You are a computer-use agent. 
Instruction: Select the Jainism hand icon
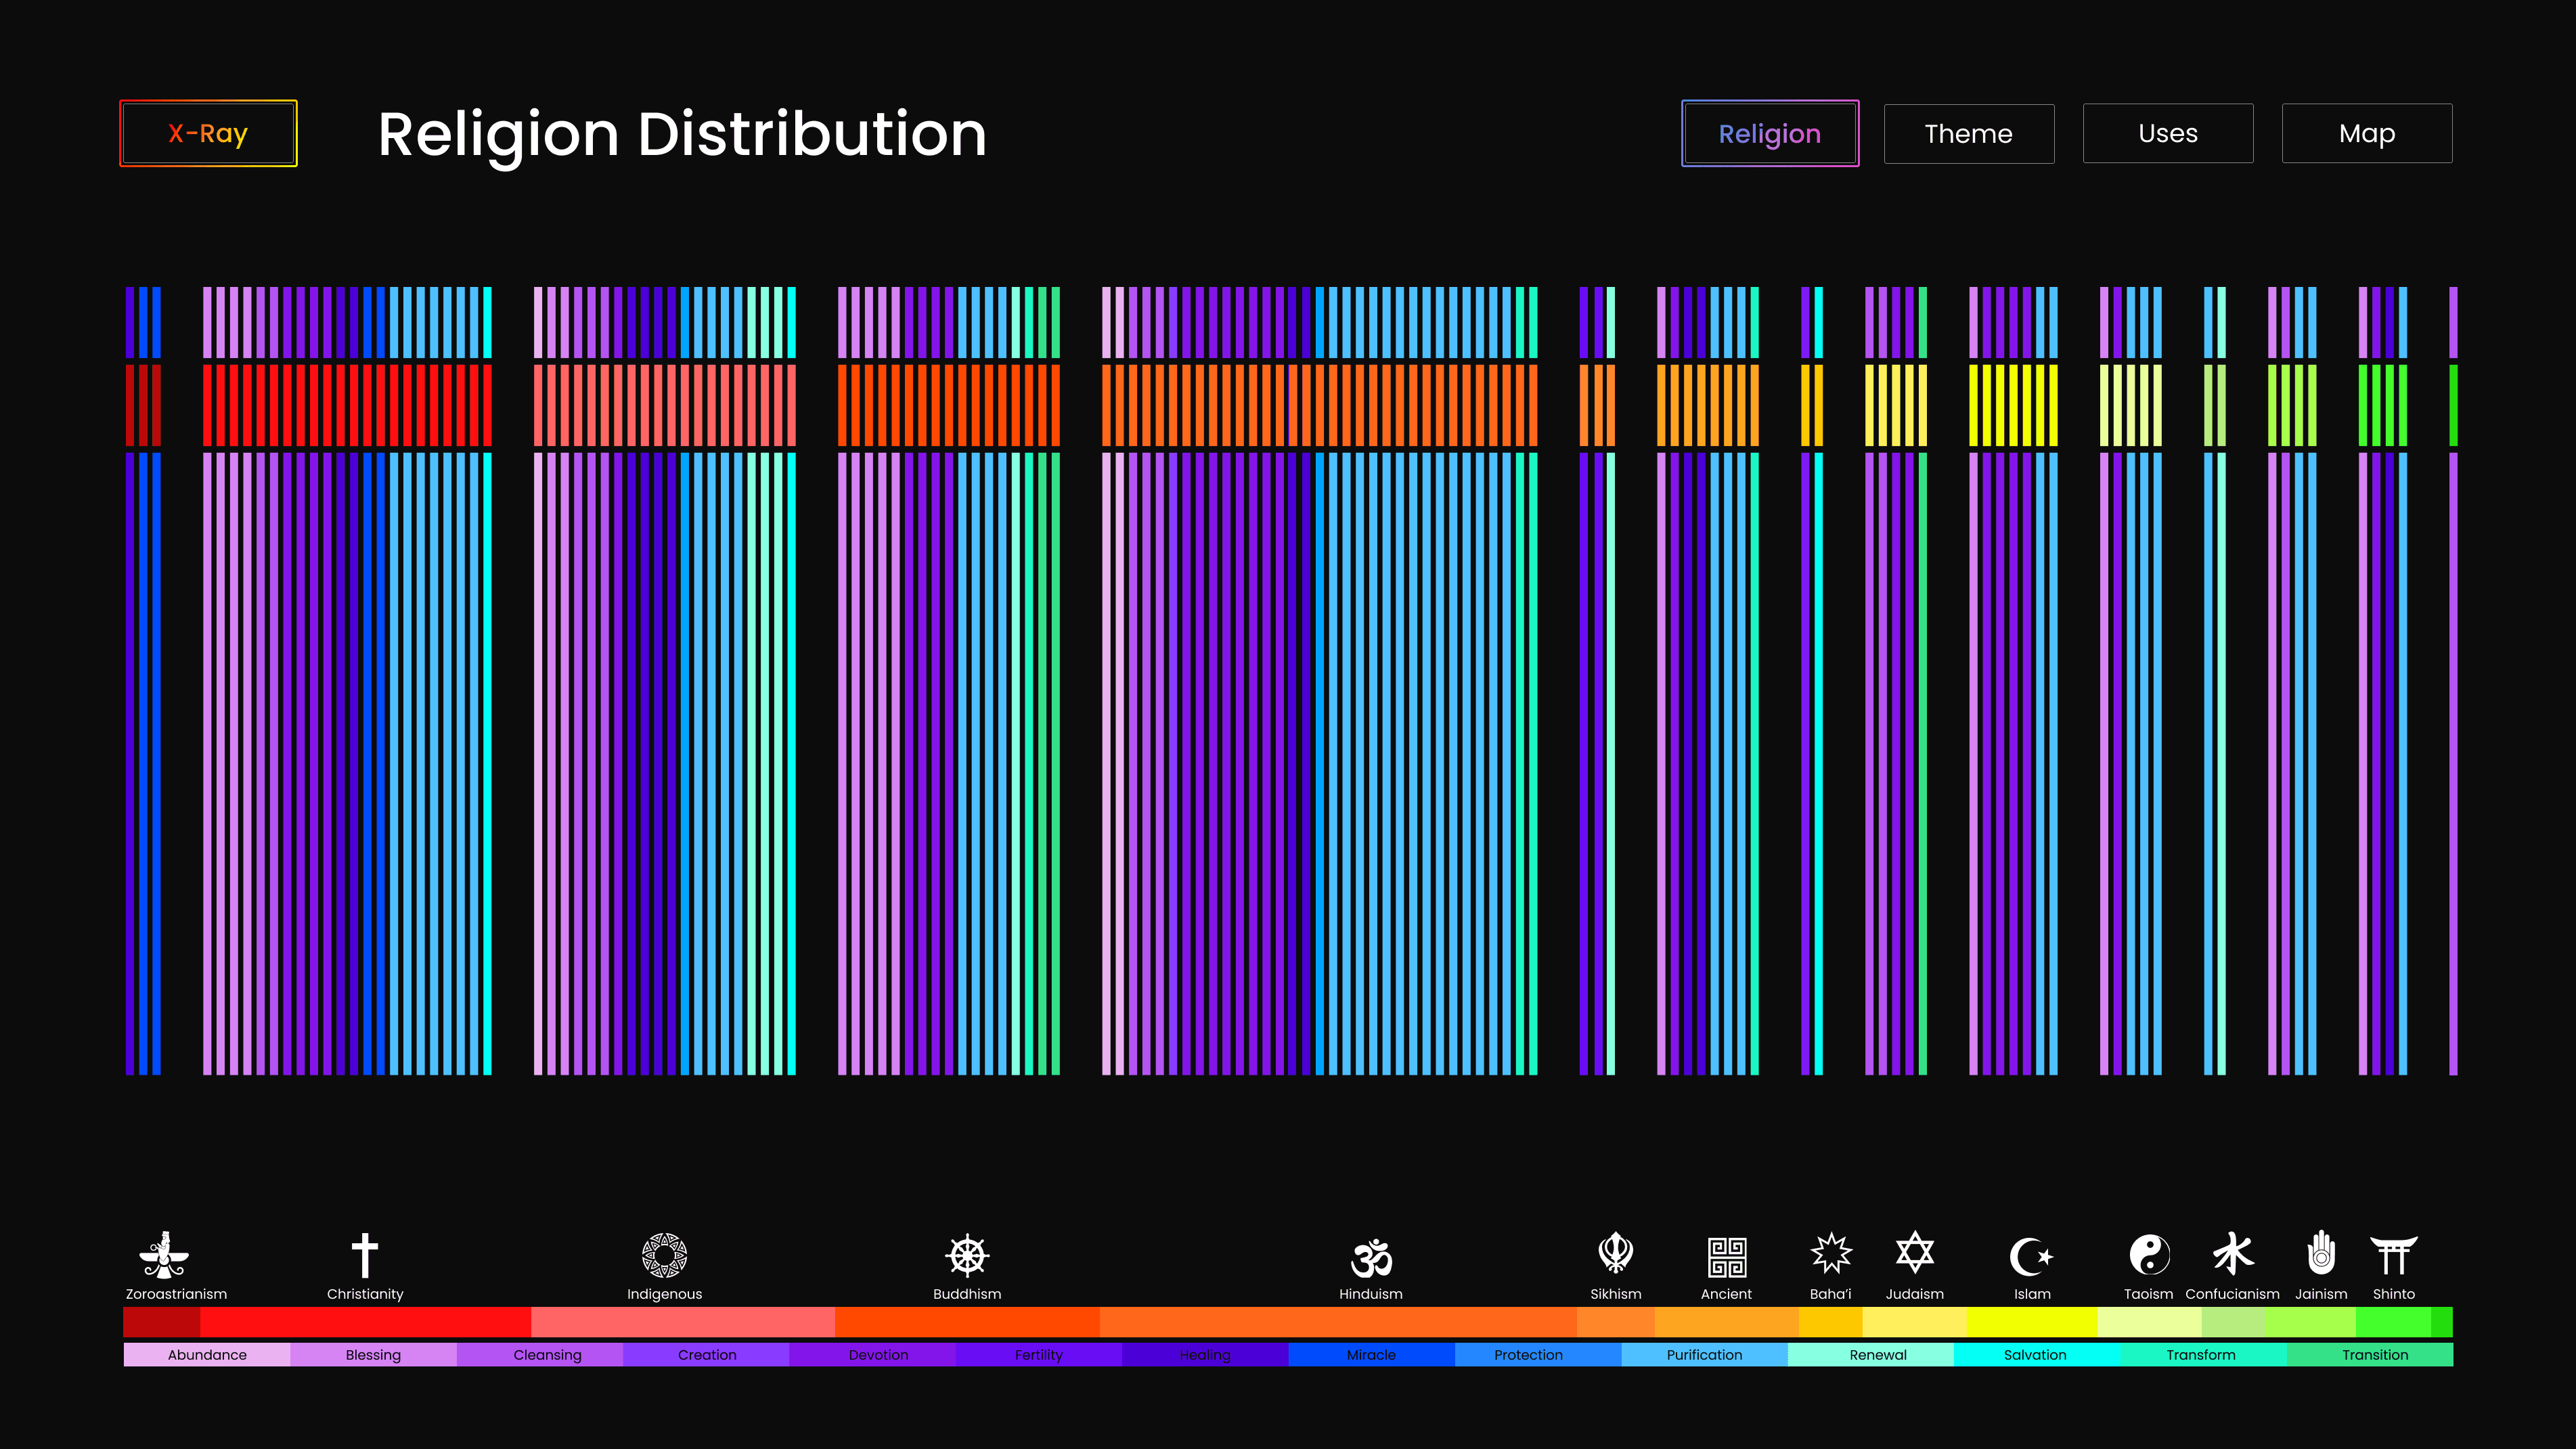tap(2320, 1253)
